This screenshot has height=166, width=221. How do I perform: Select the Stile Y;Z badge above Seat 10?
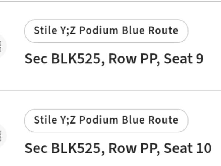[x=106, y=120]
